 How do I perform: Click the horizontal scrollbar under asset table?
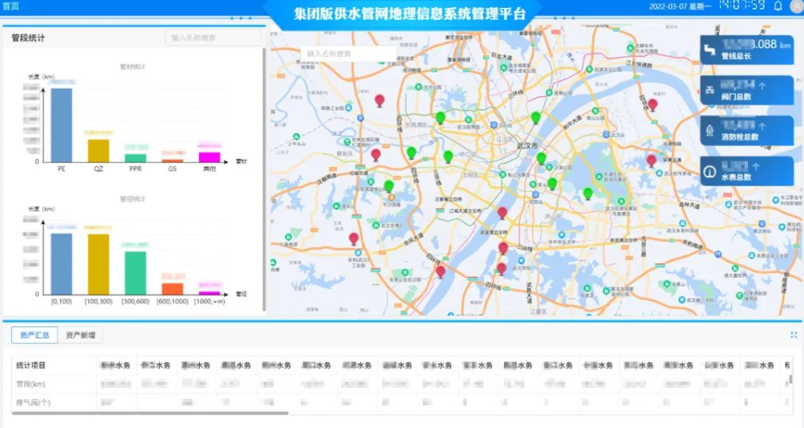[150, 413]
